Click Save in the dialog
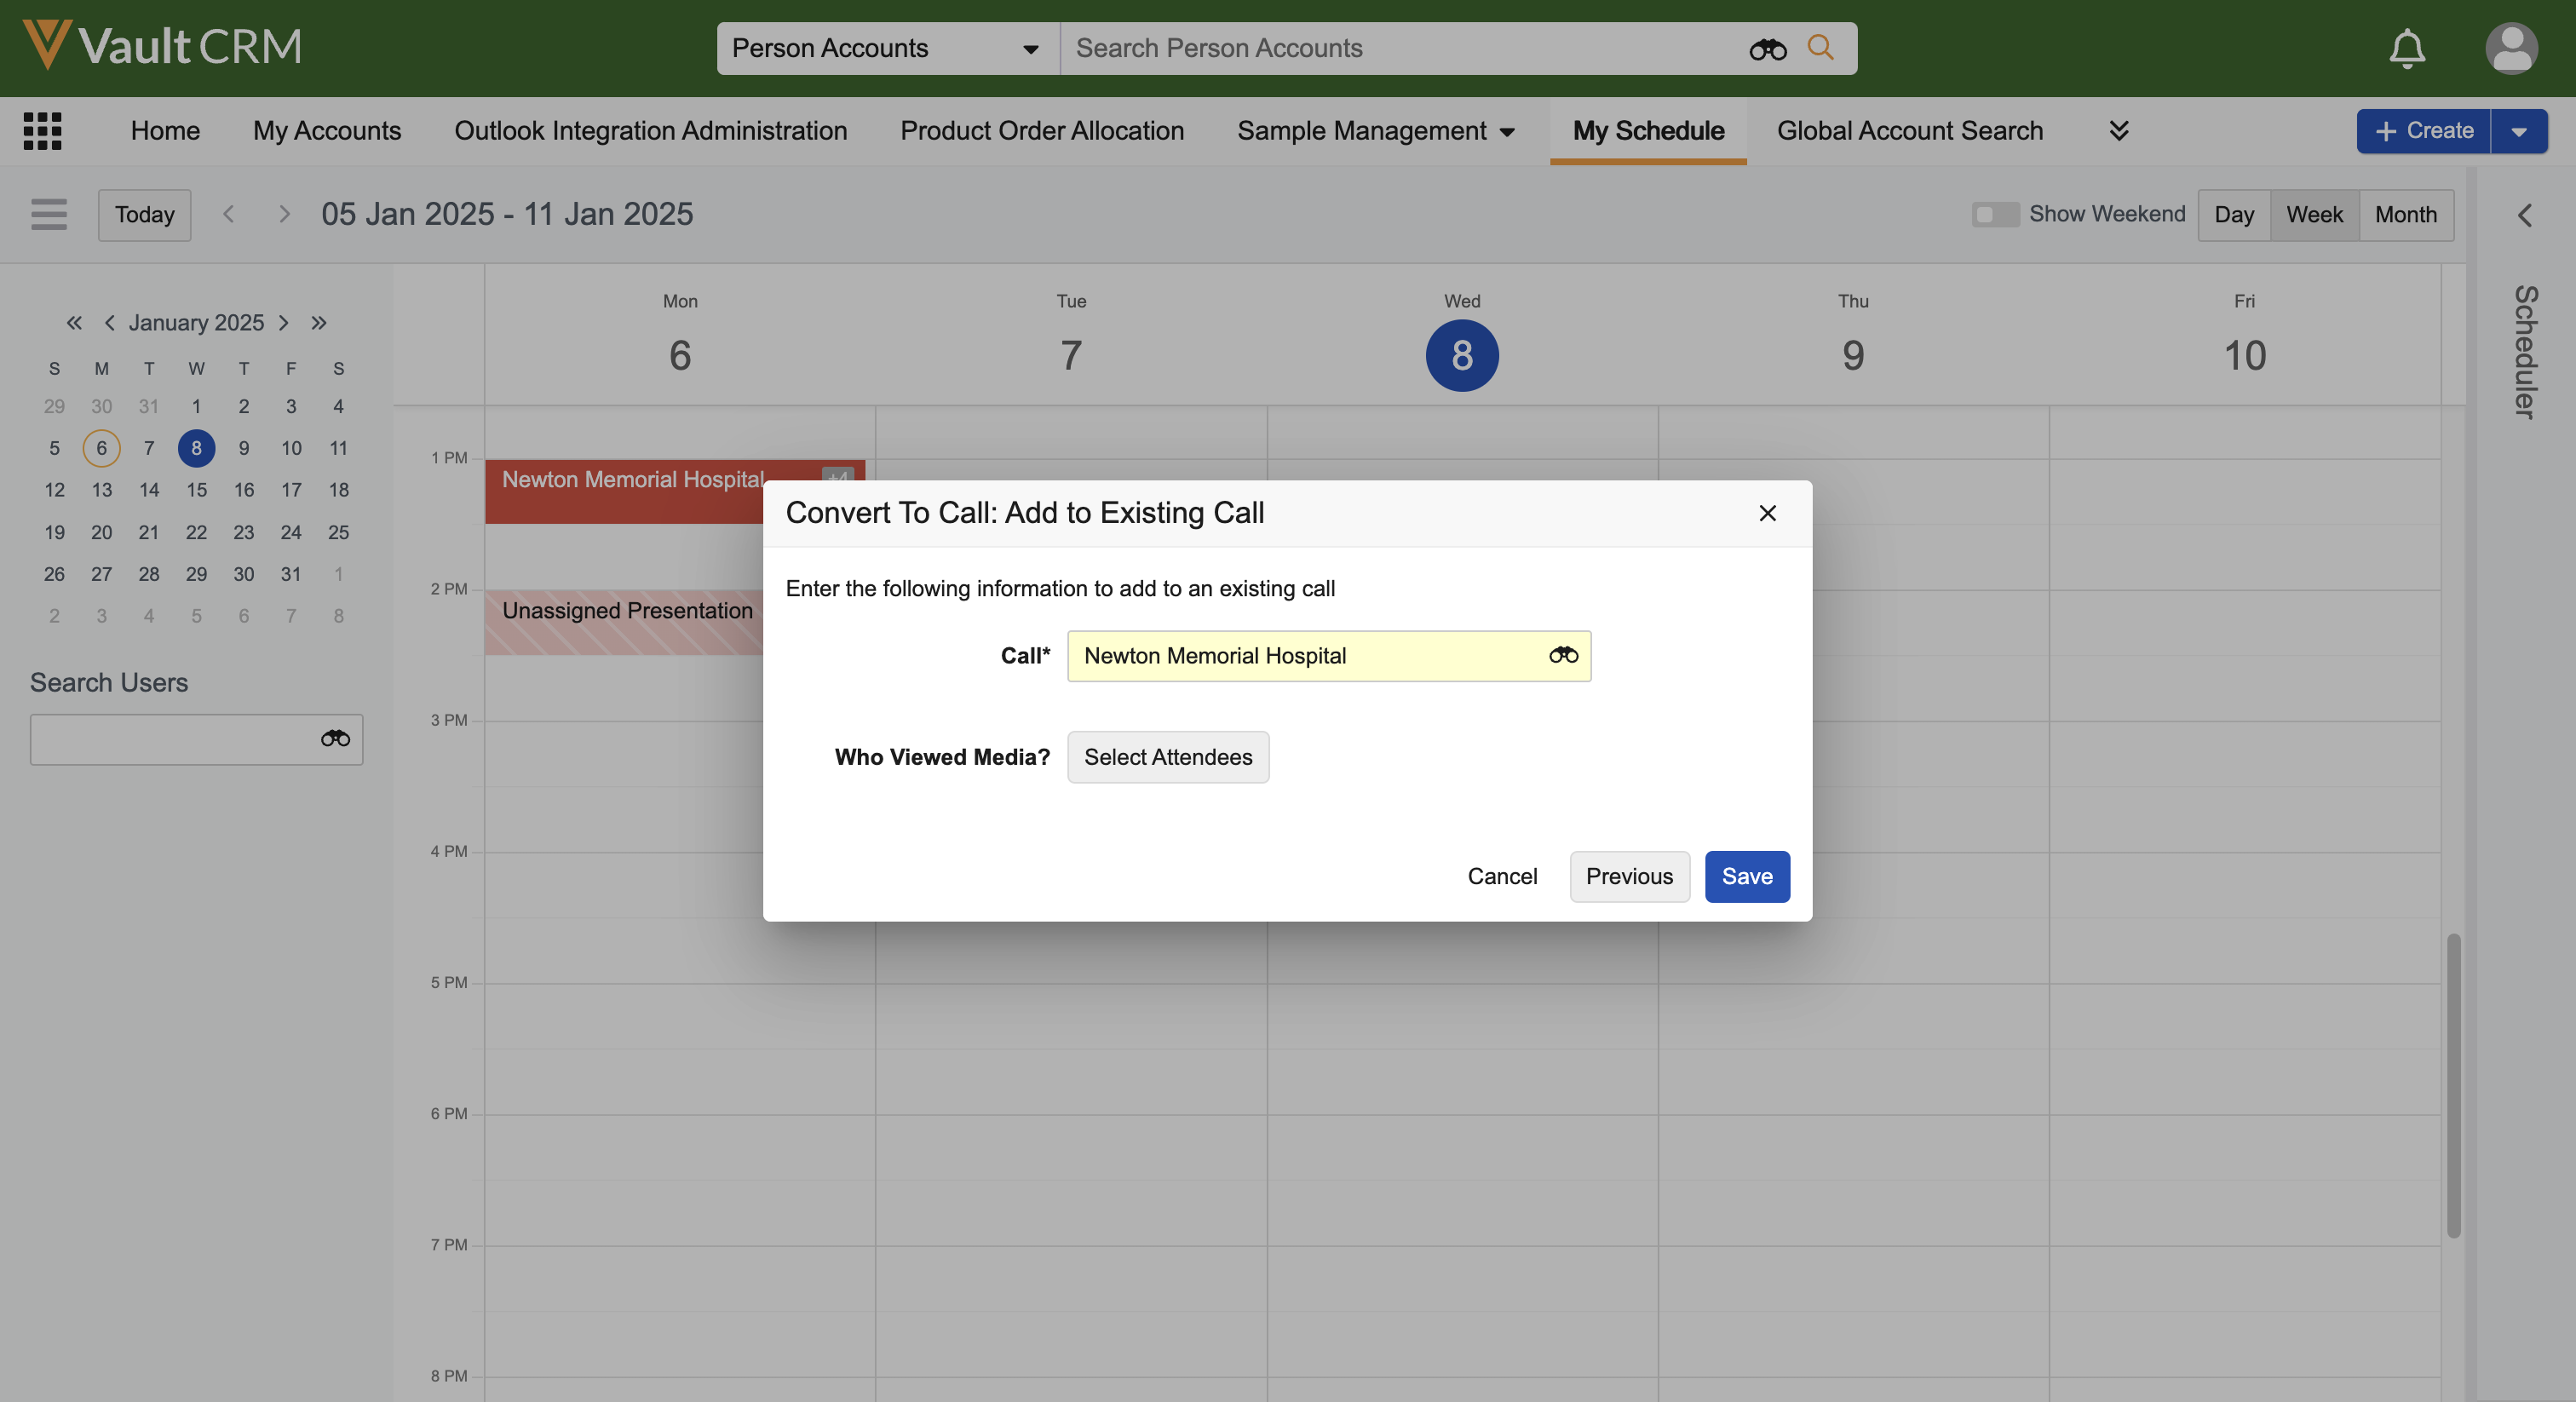 pyautogui.click(x=1746, y=876)
